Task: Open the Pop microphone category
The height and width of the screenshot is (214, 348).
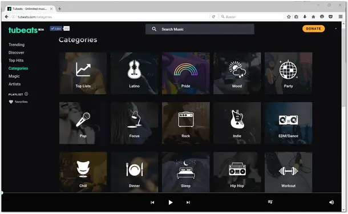Action: coord(83,123)
